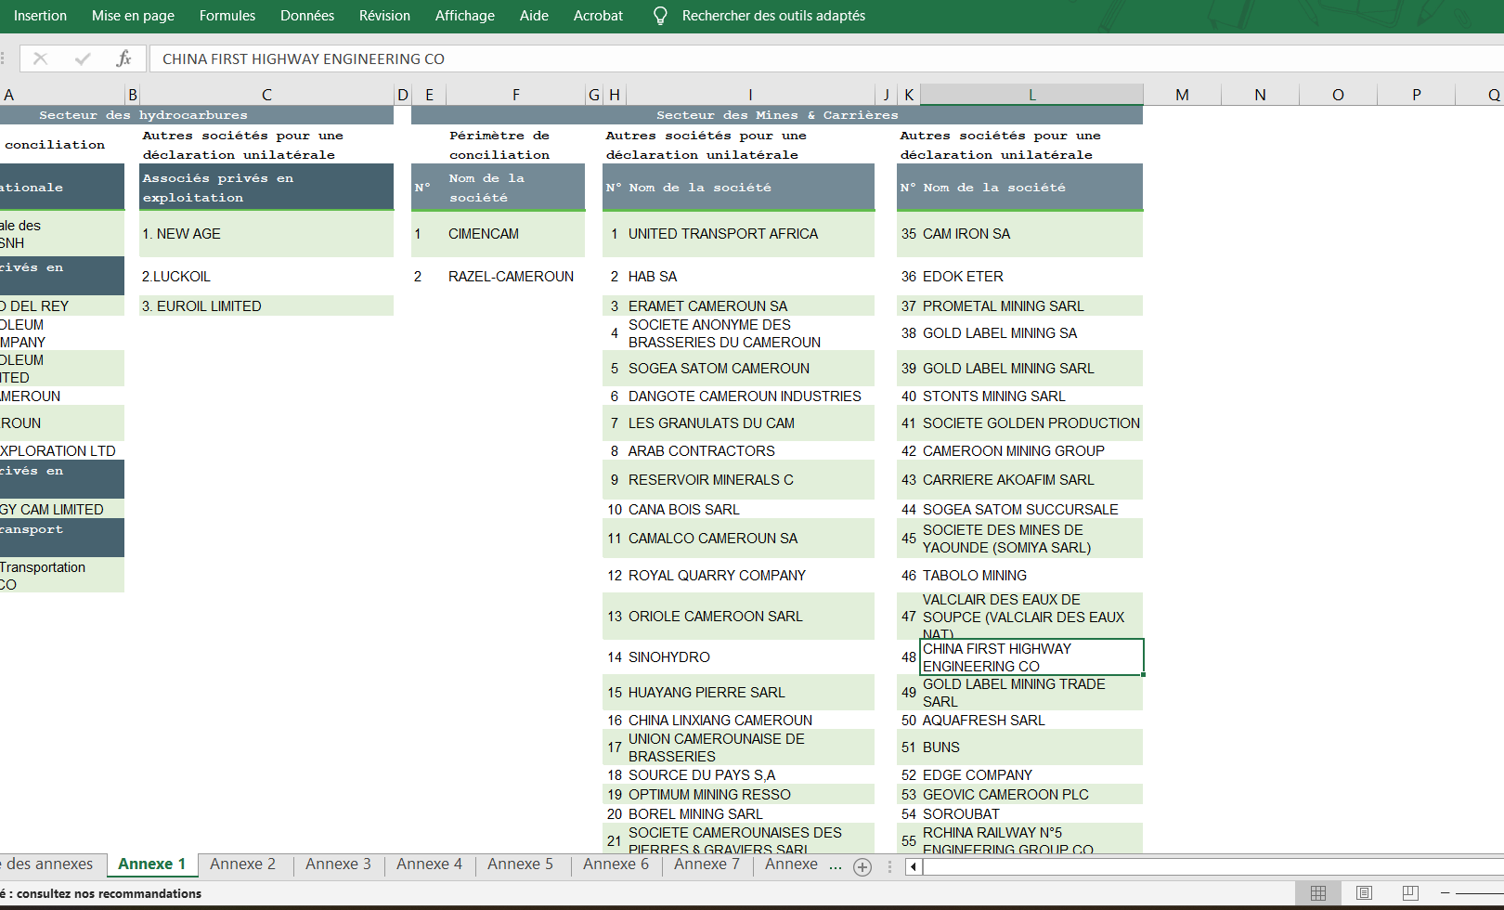Add a new sheet with the plus icon

pos(862,867)
